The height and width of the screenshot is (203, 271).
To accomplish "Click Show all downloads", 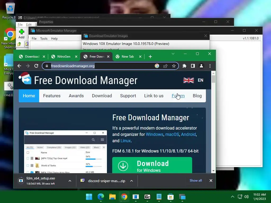I will [196, 181].
